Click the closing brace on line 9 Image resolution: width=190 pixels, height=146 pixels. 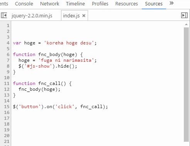[14, 72]
